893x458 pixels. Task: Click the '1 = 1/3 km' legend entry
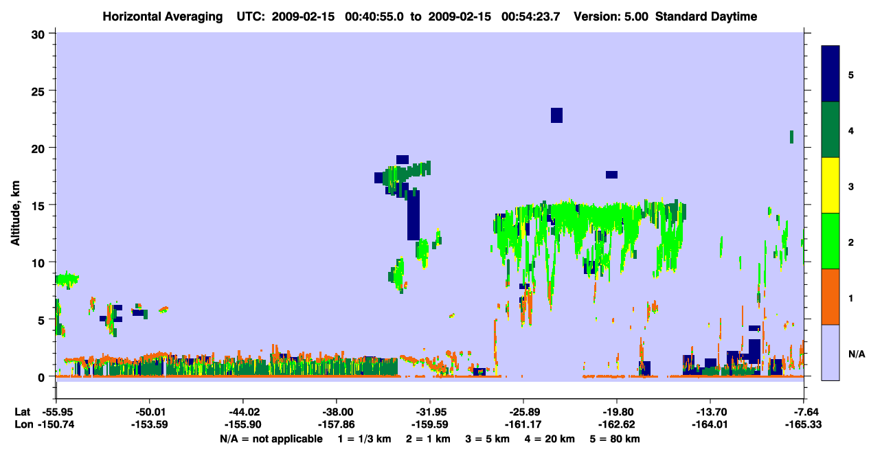(x=363, y=439)
